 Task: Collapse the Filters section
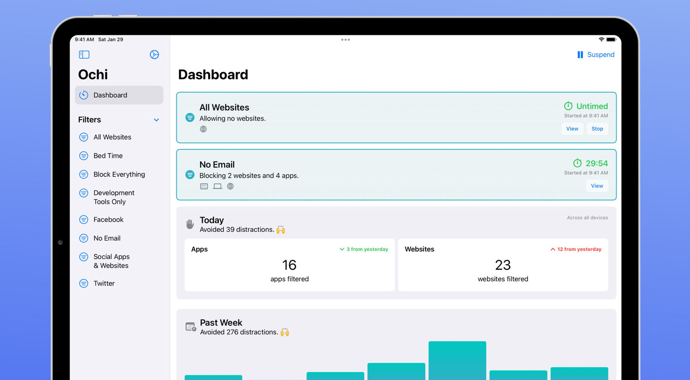156,120
